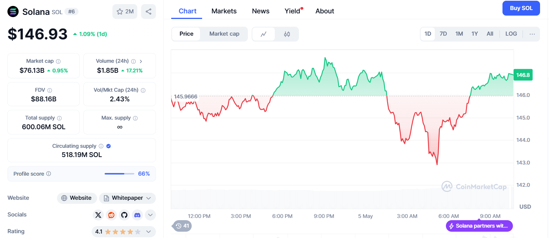
Task: Click the history events badge showing 41
Action: click(x=182, y=226)
